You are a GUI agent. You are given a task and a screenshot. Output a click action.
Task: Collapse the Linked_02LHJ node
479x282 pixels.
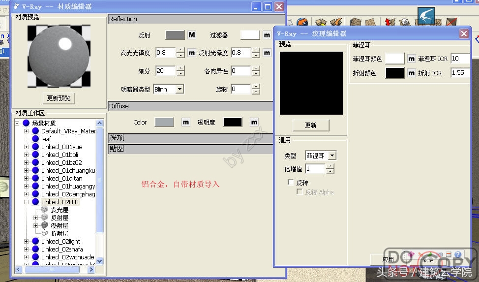26,202
